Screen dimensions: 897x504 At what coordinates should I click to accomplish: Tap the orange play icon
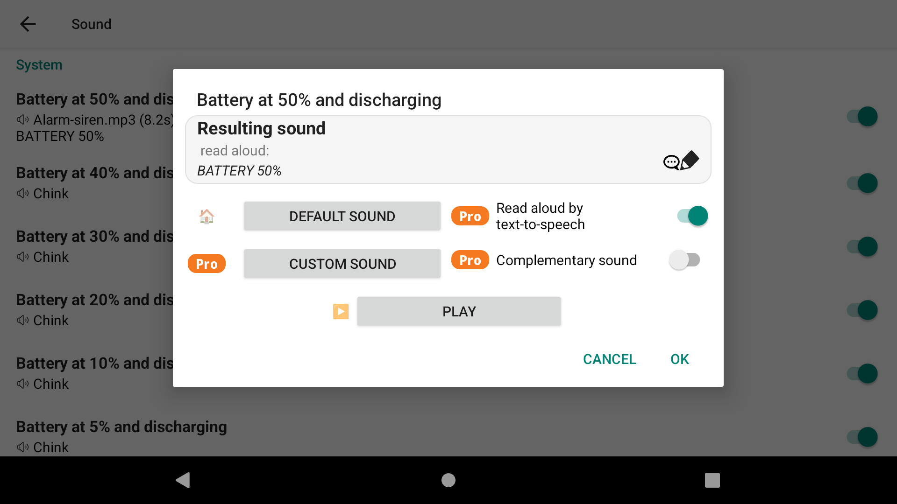[341, 311]
